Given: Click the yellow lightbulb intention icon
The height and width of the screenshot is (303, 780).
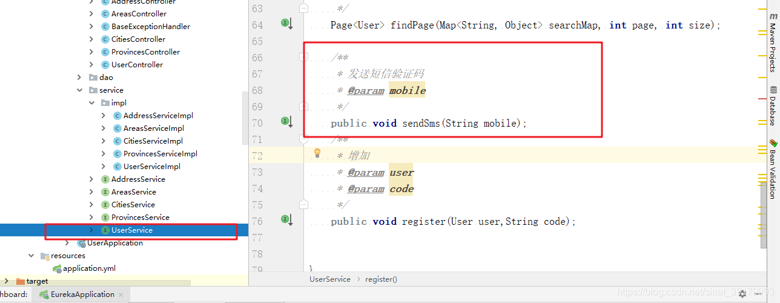Looking at the screenshot, I should (317, 153).
